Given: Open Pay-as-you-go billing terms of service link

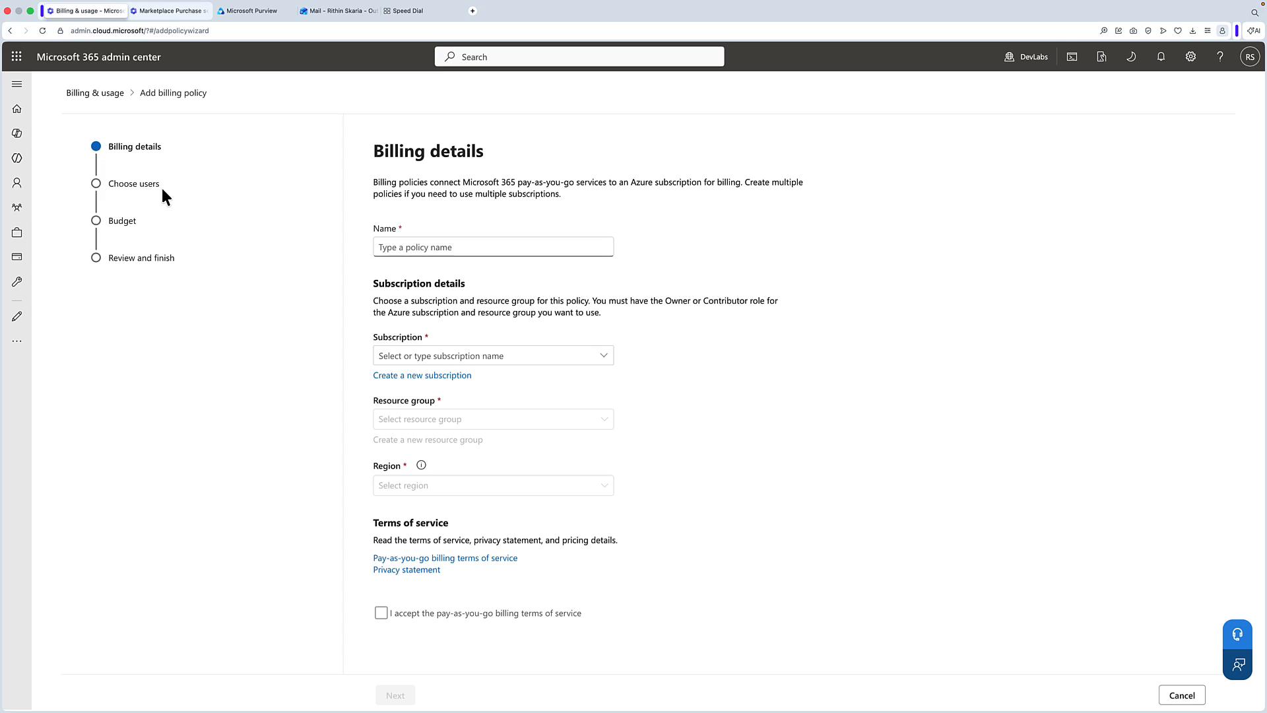Looking at the screenshot, I should coord(445,559).
